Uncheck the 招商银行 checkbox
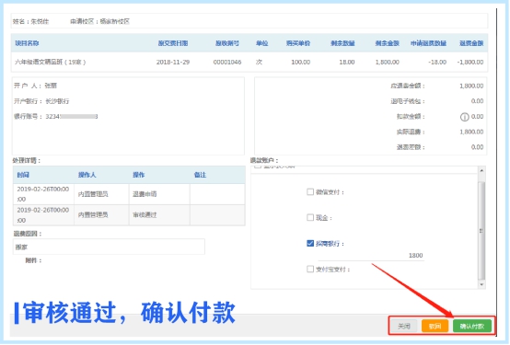The image size is (510, 345). pyautogui.click(x=310, y=243)
